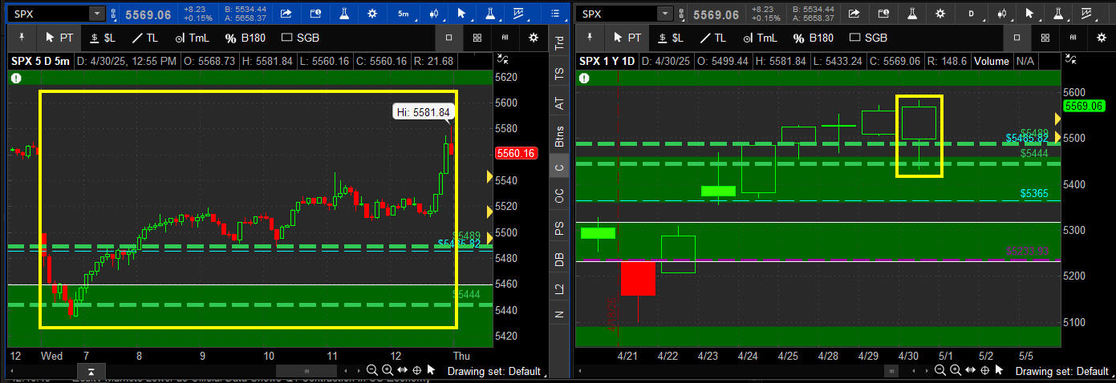This screenshot has width=1116, height=383.
Task: Click zoom out magnifier below left chart
Action: 371,370
